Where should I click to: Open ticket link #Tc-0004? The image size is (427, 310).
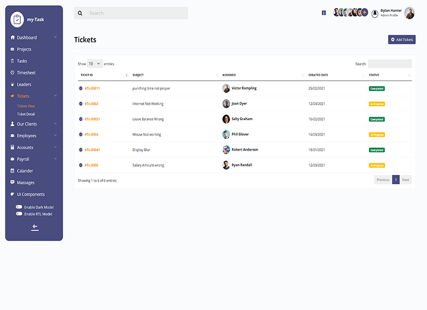click(91, 135)
